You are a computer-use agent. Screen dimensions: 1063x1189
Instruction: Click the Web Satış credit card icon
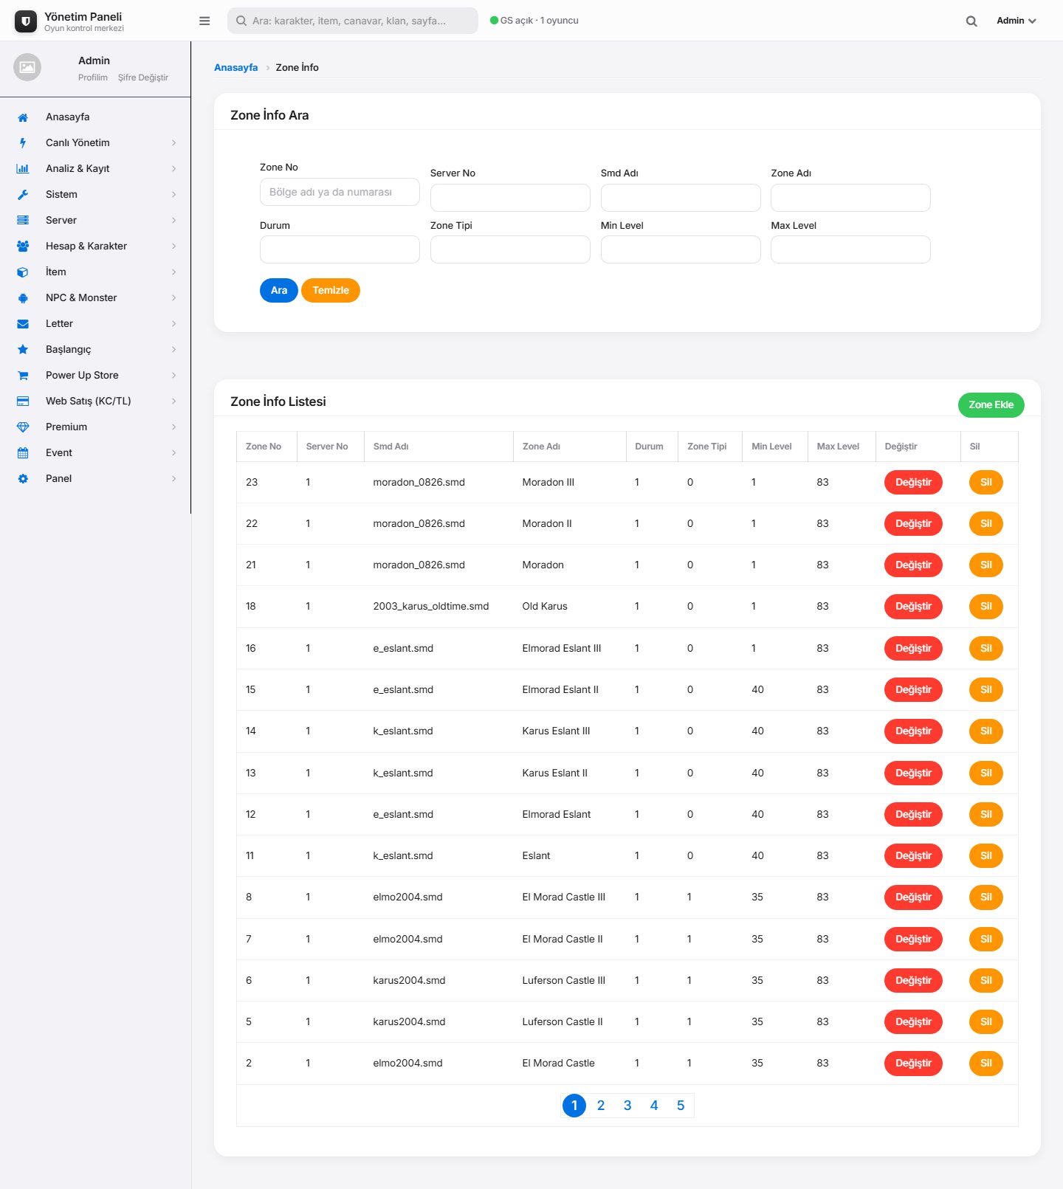point(23,401)
